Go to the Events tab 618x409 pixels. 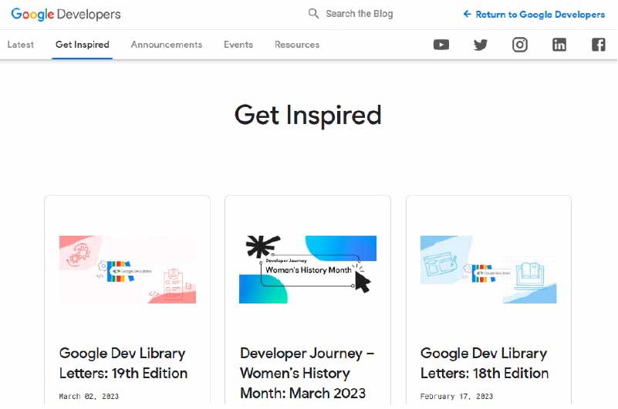point(238,45)
